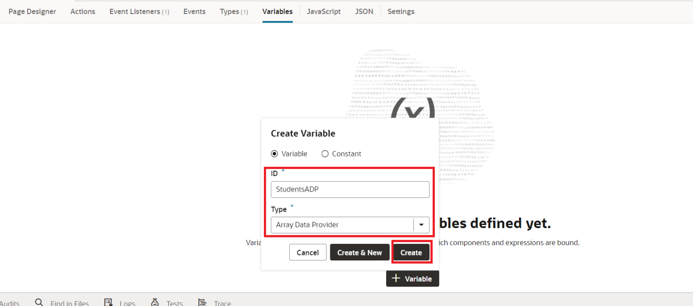This screenshot has width=693, height=306.
Task: Click the Create button
Action: click(x=411, y=252)
